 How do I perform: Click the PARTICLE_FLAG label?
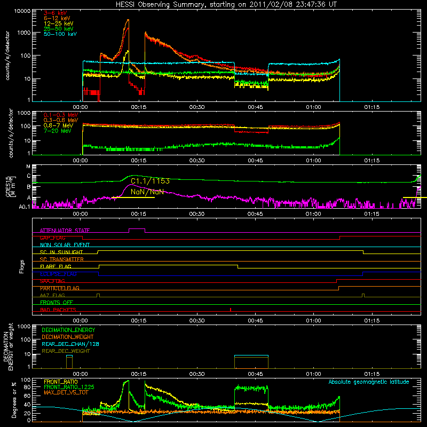point(60,288)
